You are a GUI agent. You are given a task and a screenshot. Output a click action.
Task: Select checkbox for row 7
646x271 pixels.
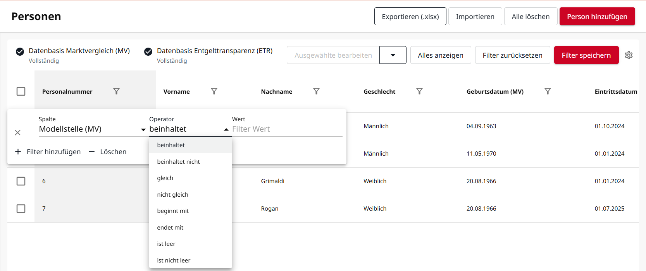coord(21,209)
